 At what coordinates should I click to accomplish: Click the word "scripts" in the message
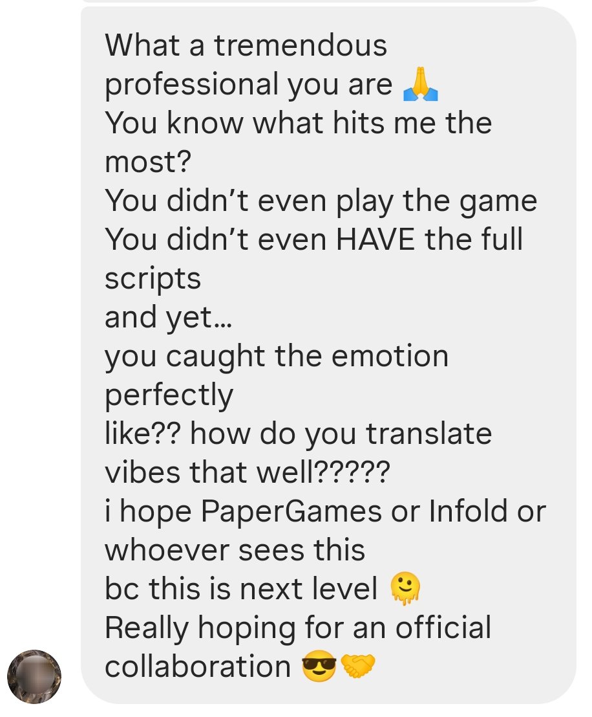coord(153,279)
